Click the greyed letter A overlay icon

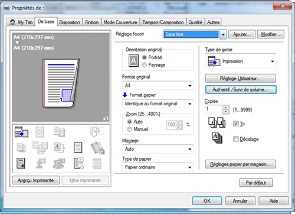click(59, 147)
